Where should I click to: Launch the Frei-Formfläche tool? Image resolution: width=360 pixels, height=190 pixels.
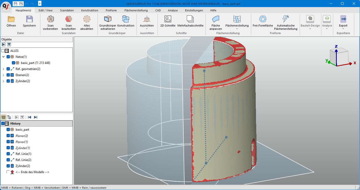coord(263,19)
